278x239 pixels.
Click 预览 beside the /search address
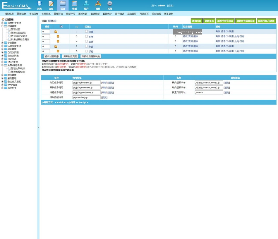click(227, 92)
